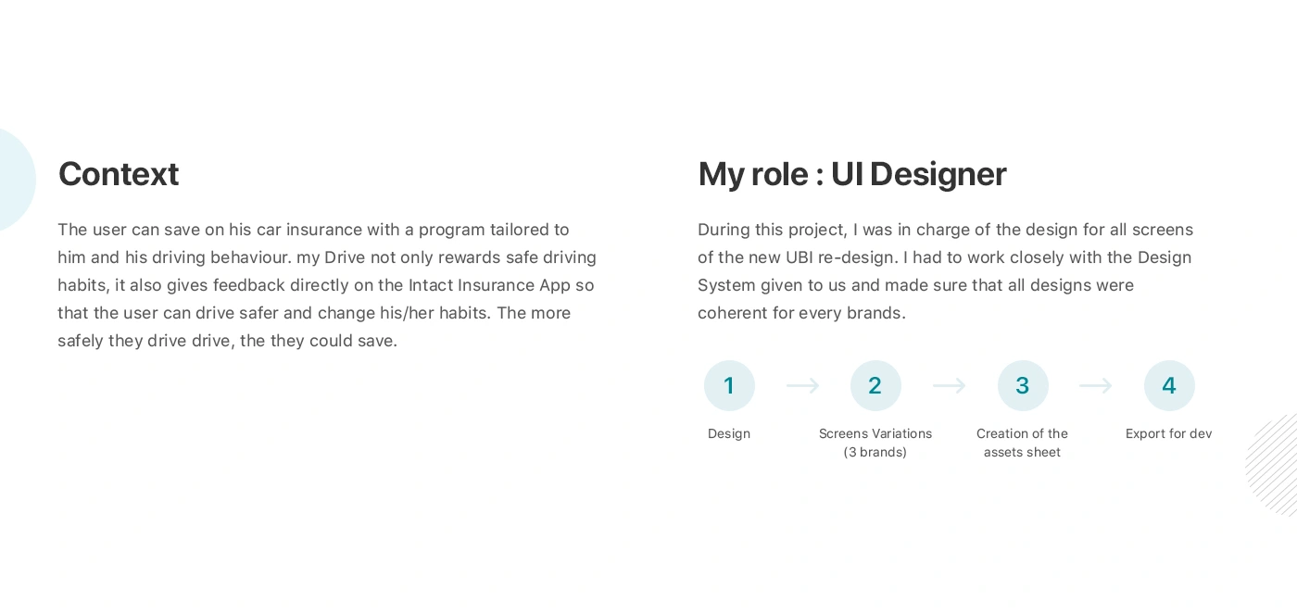
Task: Click the arrow between steps 1 and 2
Action: point(802,386)
